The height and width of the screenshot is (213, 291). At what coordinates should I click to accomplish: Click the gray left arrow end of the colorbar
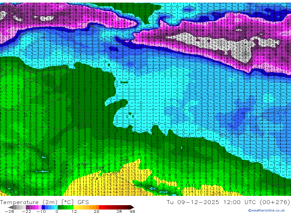10,207
